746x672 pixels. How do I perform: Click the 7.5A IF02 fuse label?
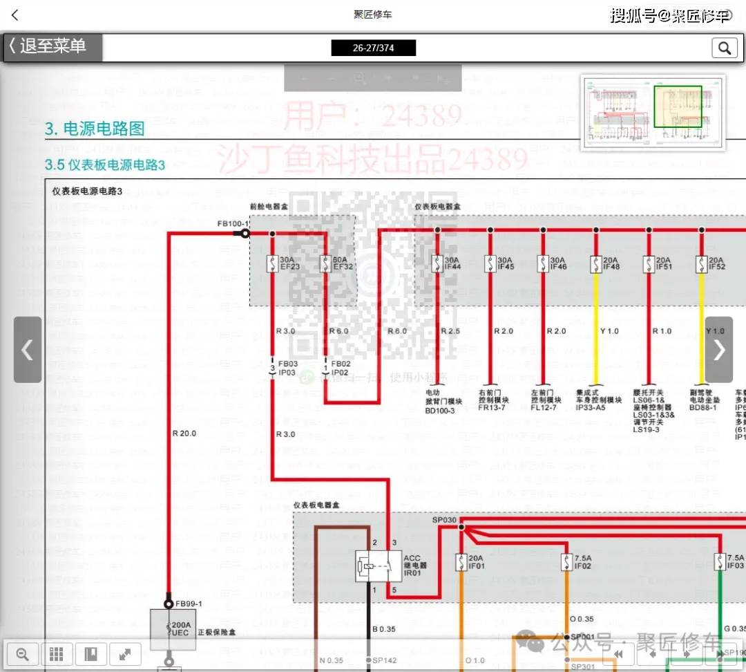583,562
